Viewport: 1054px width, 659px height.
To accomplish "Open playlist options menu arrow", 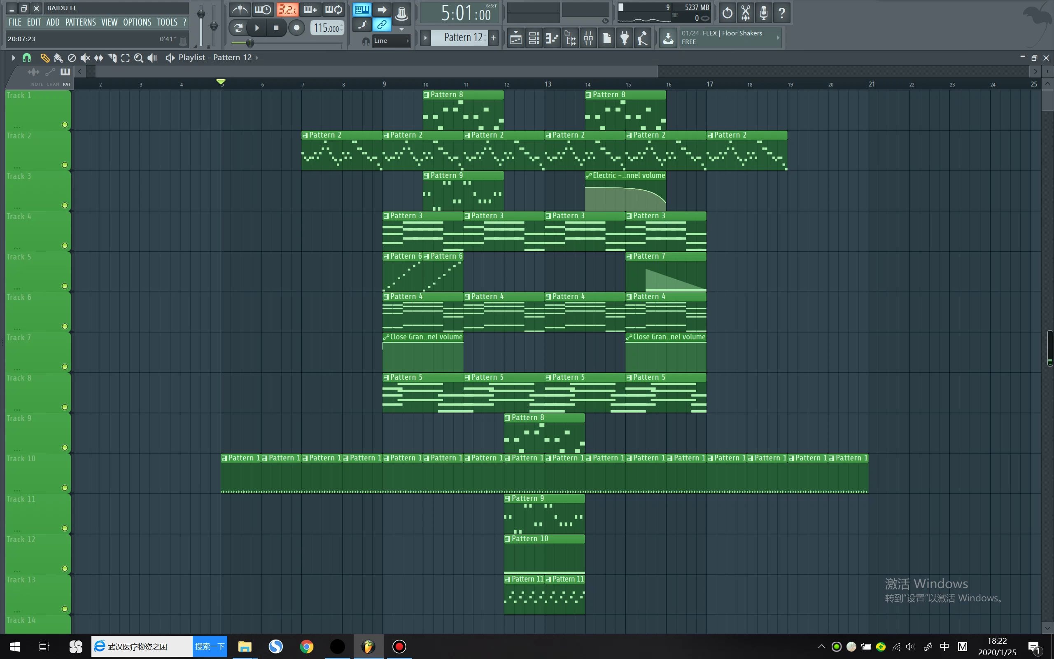I will point(14,58).
